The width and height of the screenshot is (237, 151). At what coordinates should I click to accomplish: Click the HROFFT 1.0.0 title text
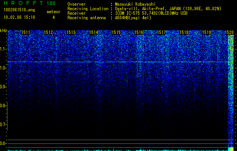pos(30,3)
